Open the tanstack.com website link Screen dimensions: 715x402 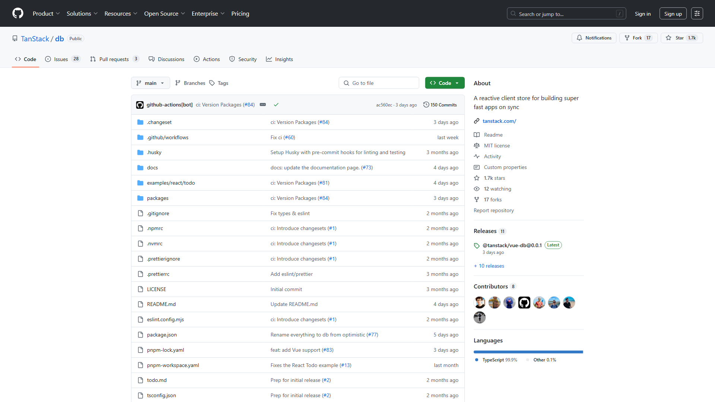click(499, 121)
